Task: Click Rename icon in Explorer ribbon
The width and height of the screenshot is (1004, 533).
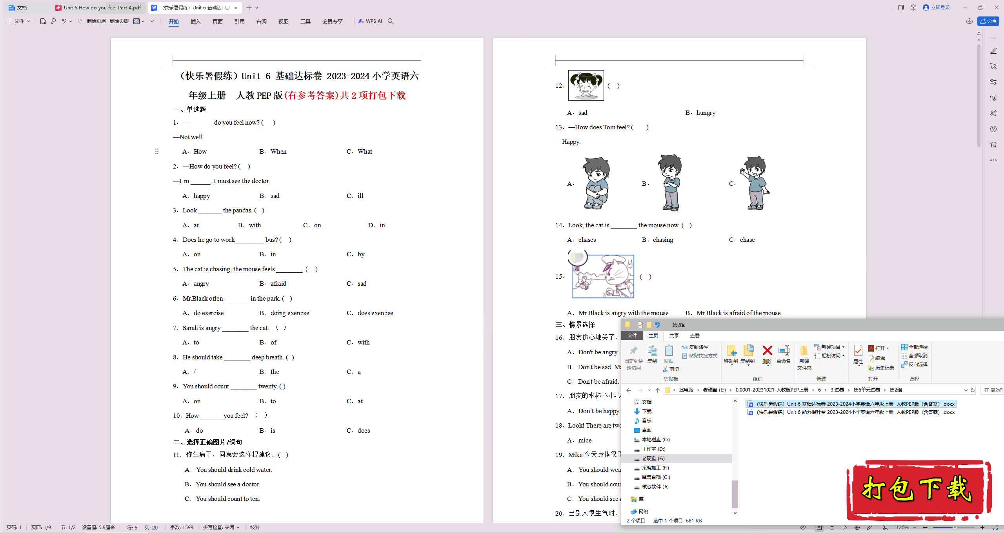Action: (784, 354)
